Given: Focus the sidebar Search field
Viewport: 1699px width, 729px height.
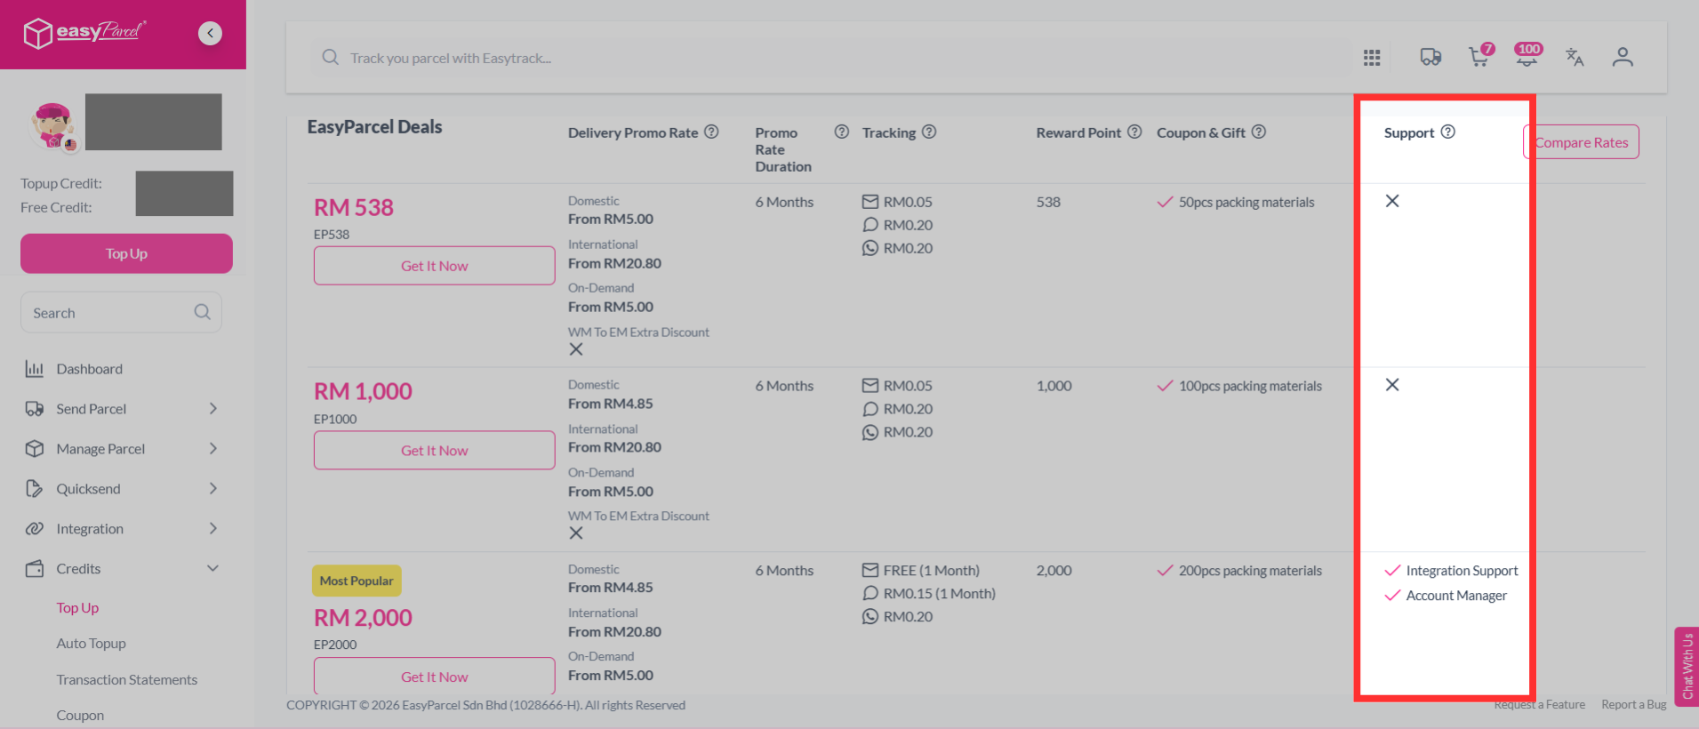Looking at the screenshot, I should [121, 312].
